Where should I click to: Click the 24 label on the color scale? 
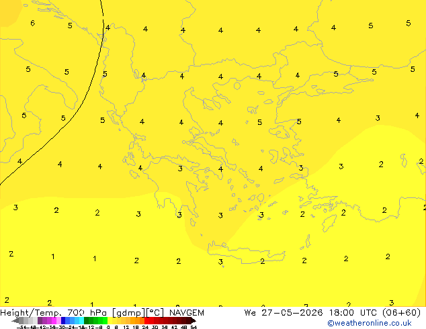pos(145,327)
